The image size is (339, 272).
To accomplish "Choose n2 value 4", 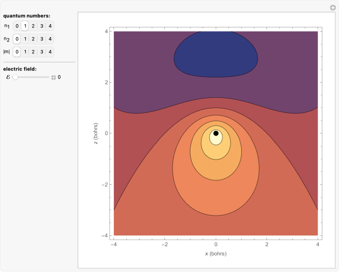I will click(50, 39).
